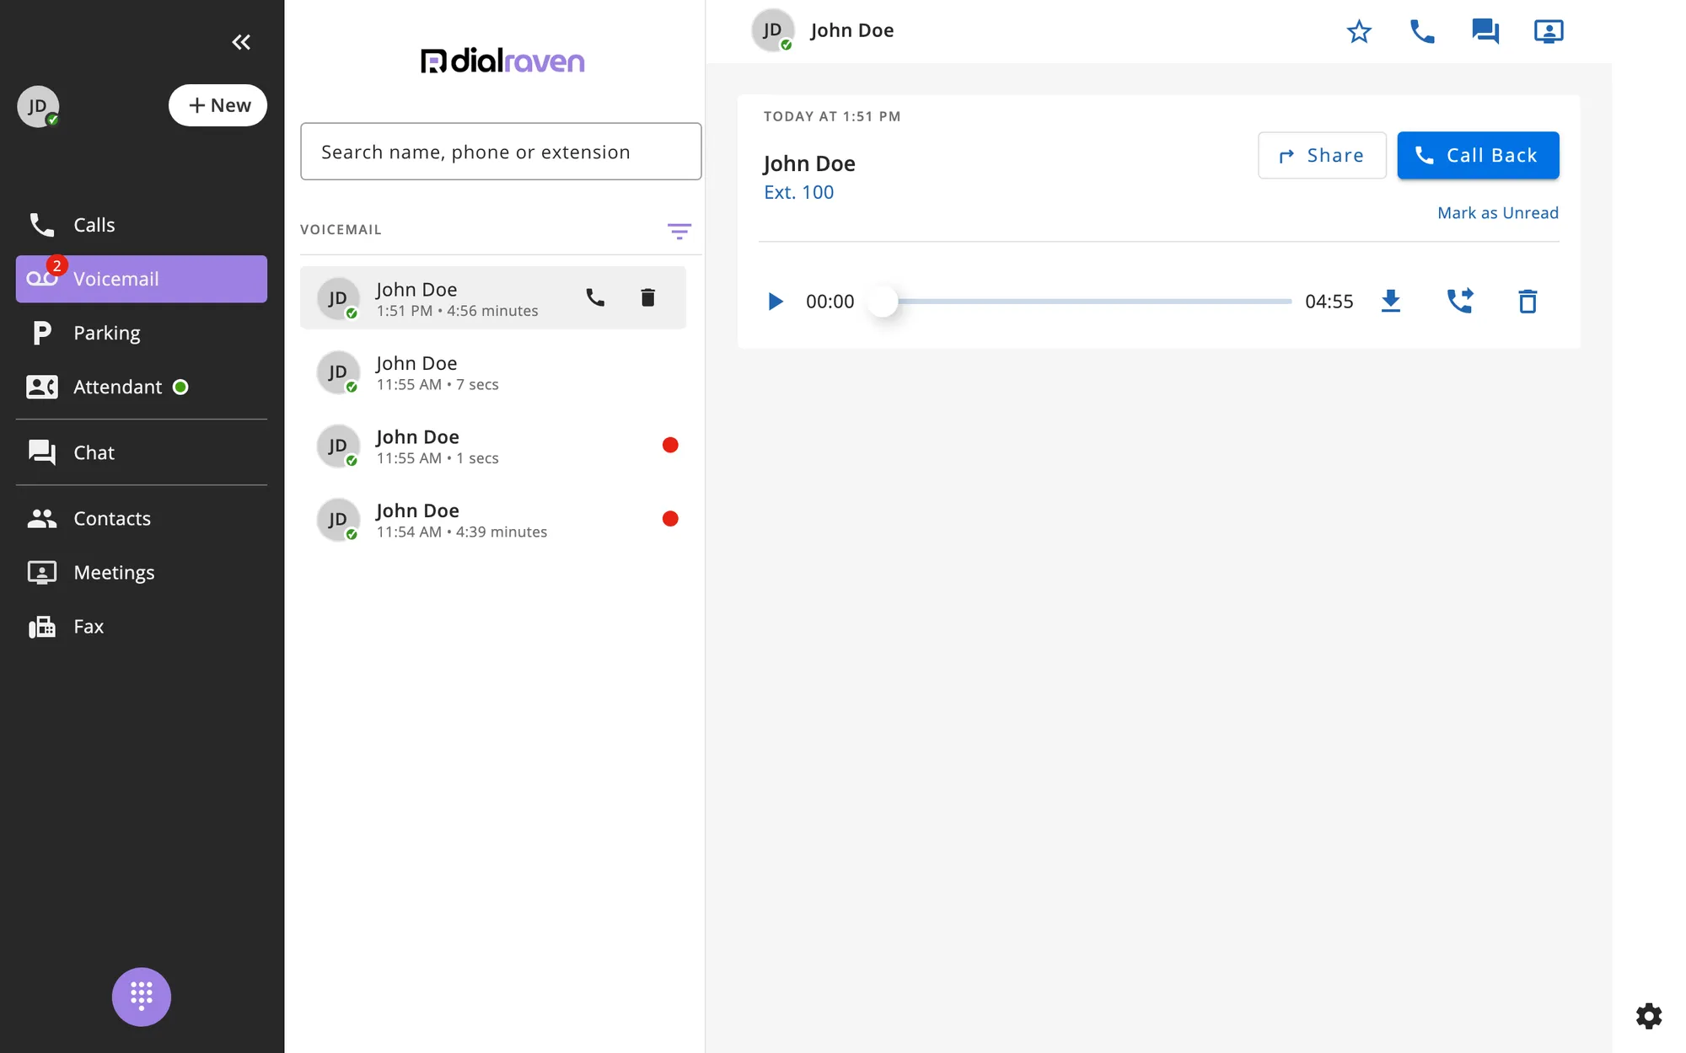Screen dimensions: 1686x1053
Task: Collapse the sidebar with the double chevron
Action: (x=241, y=42)
